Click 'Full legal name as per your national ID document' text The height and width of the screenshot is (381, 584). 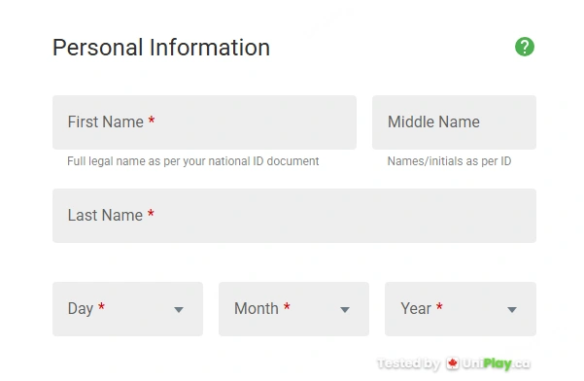pyautogui.click(x=193, y=161)
